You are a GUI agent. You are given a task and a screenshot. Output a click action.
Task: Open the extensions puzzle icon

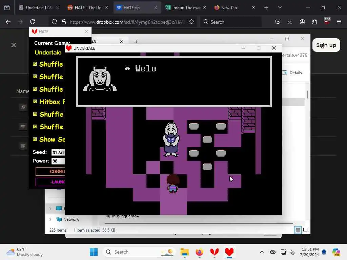click(x=314, y=22)
